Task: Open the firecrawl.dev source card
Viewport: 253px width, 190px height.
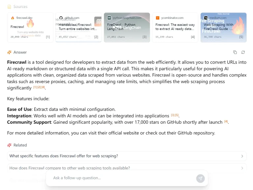Action: (30, 27)
